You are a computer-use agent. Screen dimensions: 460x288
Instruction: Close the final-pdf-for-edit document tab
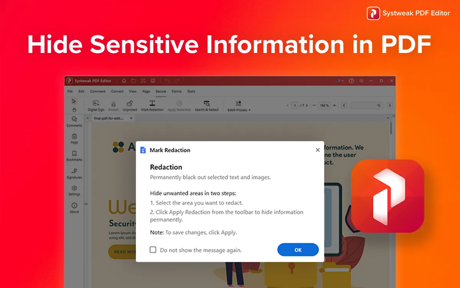point(131,118)
